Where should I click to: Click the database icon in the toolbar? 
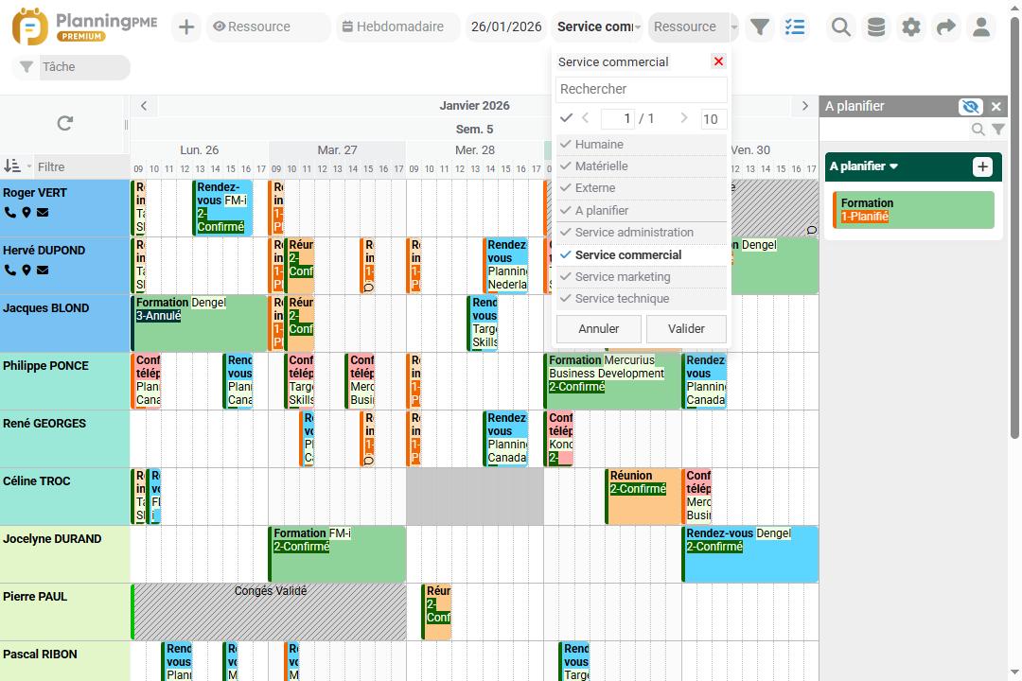pyautogui.click(x=875, y=27)
